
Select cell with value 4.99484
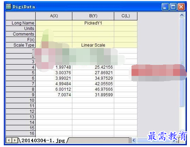point(54,84)
